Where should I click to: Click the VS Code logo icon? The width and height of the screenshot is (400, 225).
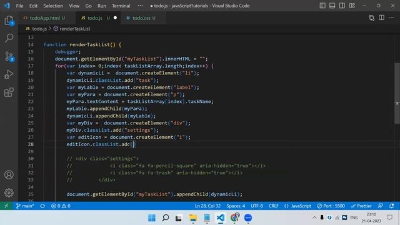[x=7, y=6]
